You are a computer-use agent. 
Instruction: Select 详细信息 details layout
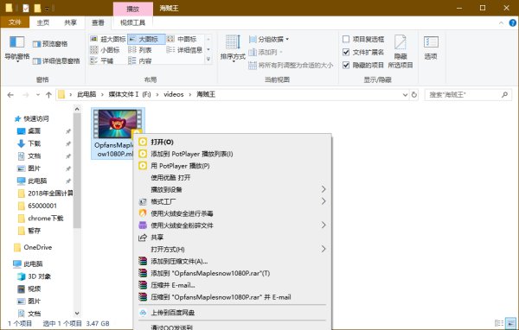tap(184, 50)
